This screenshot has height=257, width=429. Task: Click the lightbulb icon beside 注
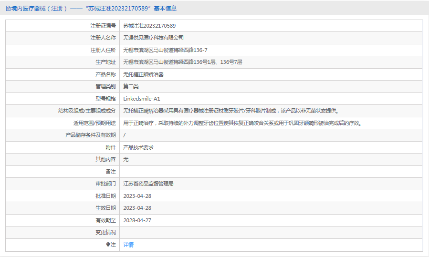point(108,245)
